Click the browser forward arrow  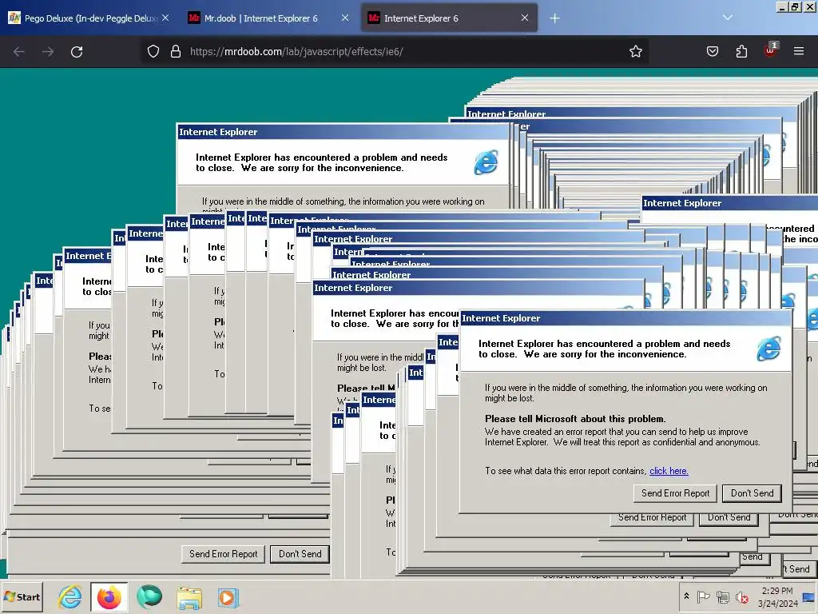click(x=48, y=52)
